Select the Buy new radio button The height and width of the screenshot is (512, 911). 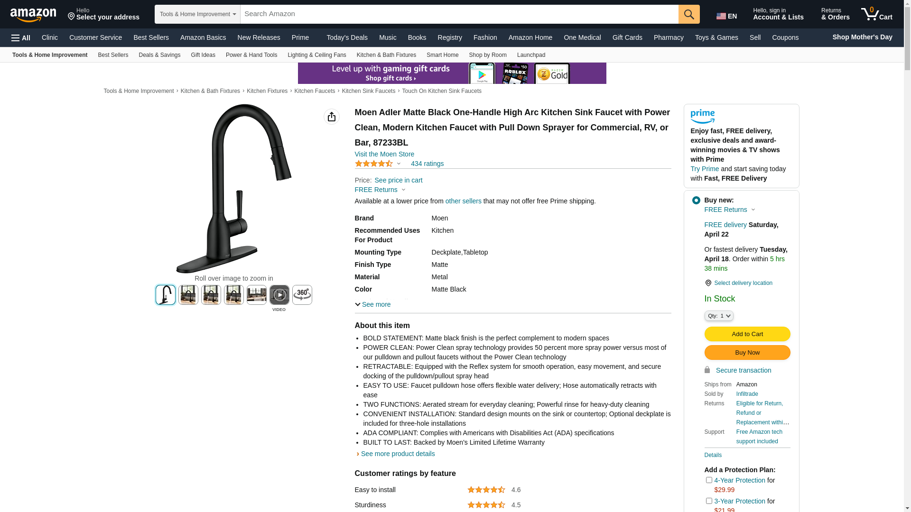tap(696, 201)
